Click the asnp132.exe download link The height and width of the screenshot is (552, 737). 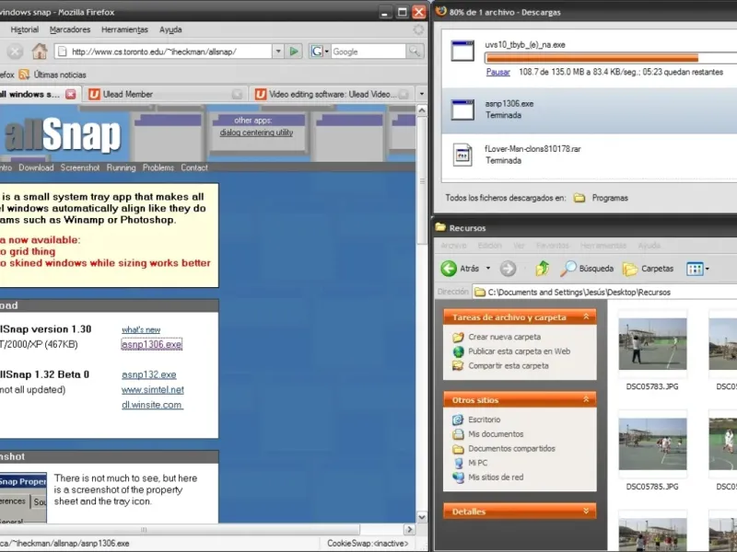[149, 375]
